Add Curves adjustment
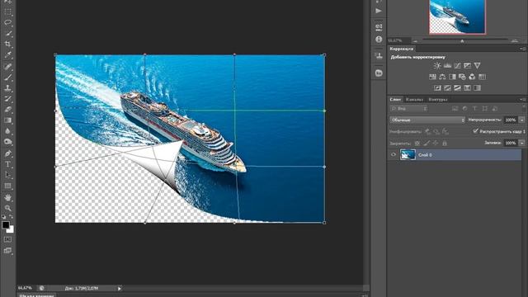This screenshot has width=528, height=297. pos(457,66)
